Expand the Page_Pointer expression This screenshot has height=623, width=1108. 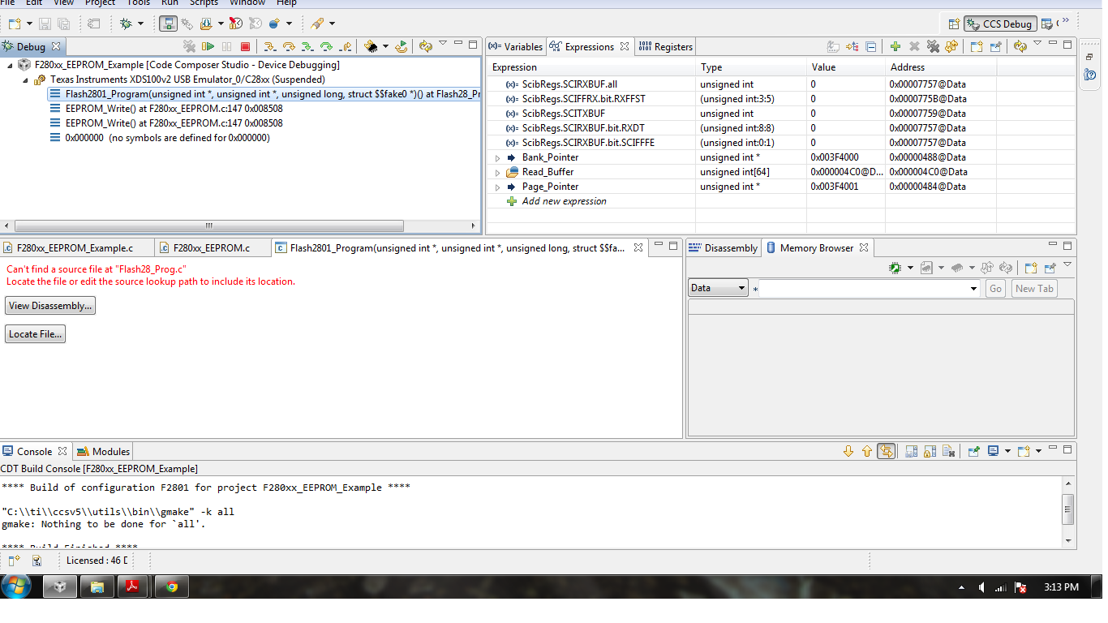click(x=498, y=187)
